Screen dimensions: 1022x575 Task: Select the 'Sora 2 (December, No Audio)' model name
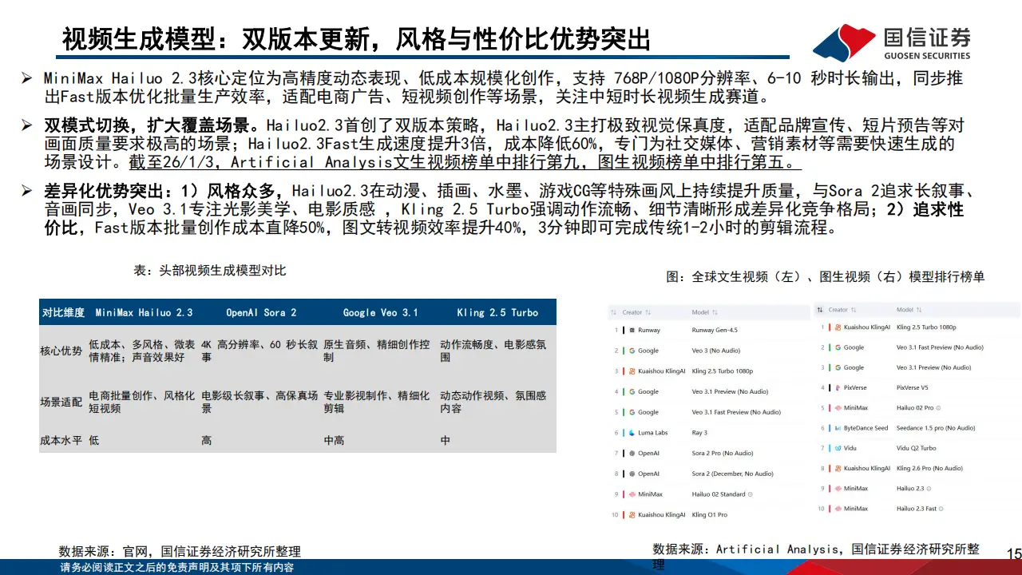click(x=732, y=474)
